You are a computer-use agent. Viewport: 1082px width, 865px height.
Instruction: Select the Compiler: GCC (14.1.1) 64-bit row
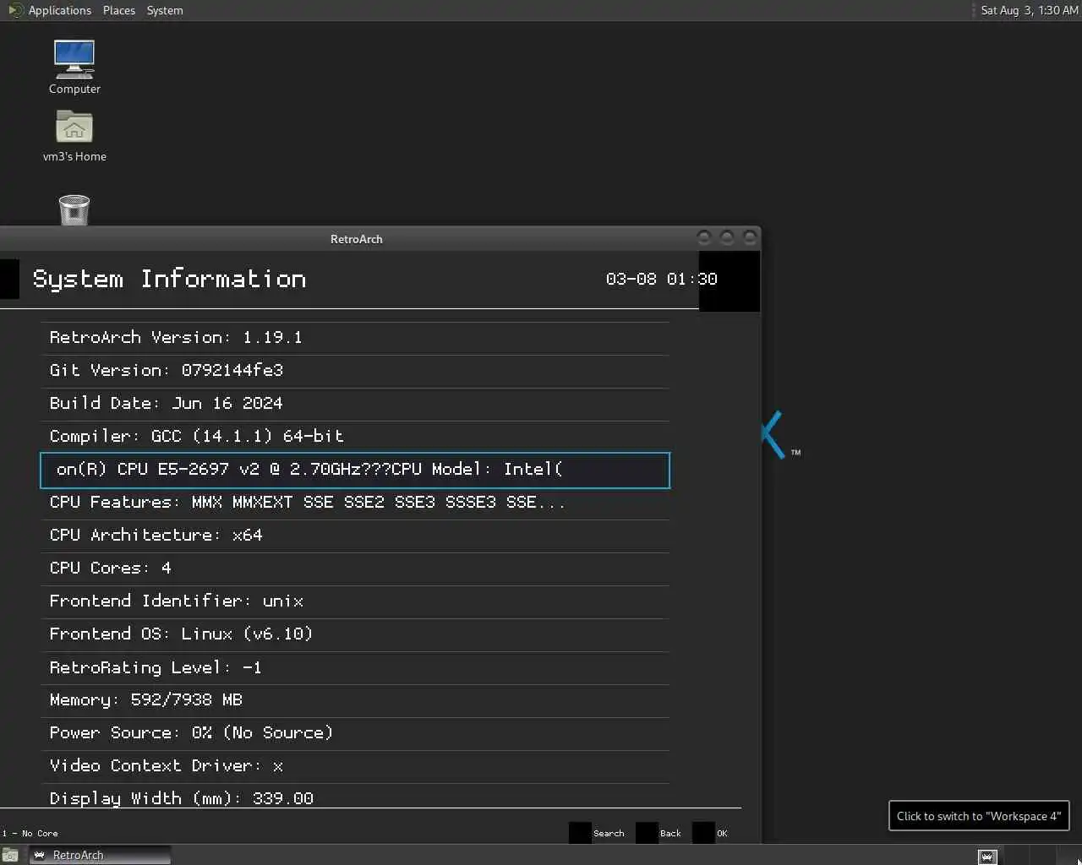(x=355, y=437)
